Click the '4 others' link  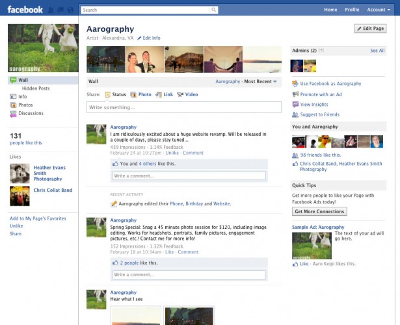tap(148, 164)
